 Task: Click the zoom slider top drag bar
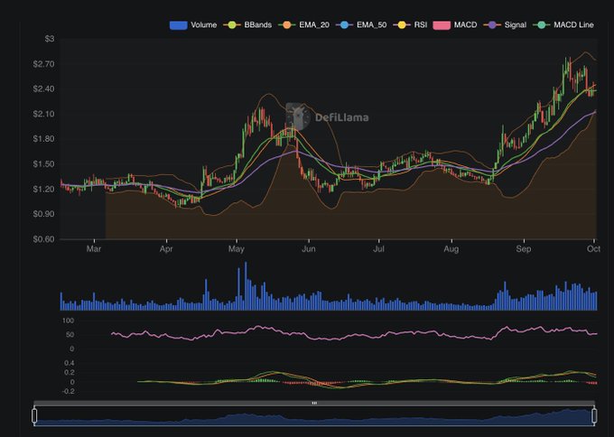pyautogui.click(x=314, y=403)
